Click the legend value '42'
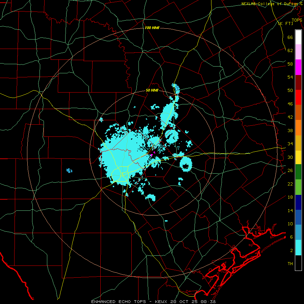Viewport: 304px width, 304px height. [290, 117]
